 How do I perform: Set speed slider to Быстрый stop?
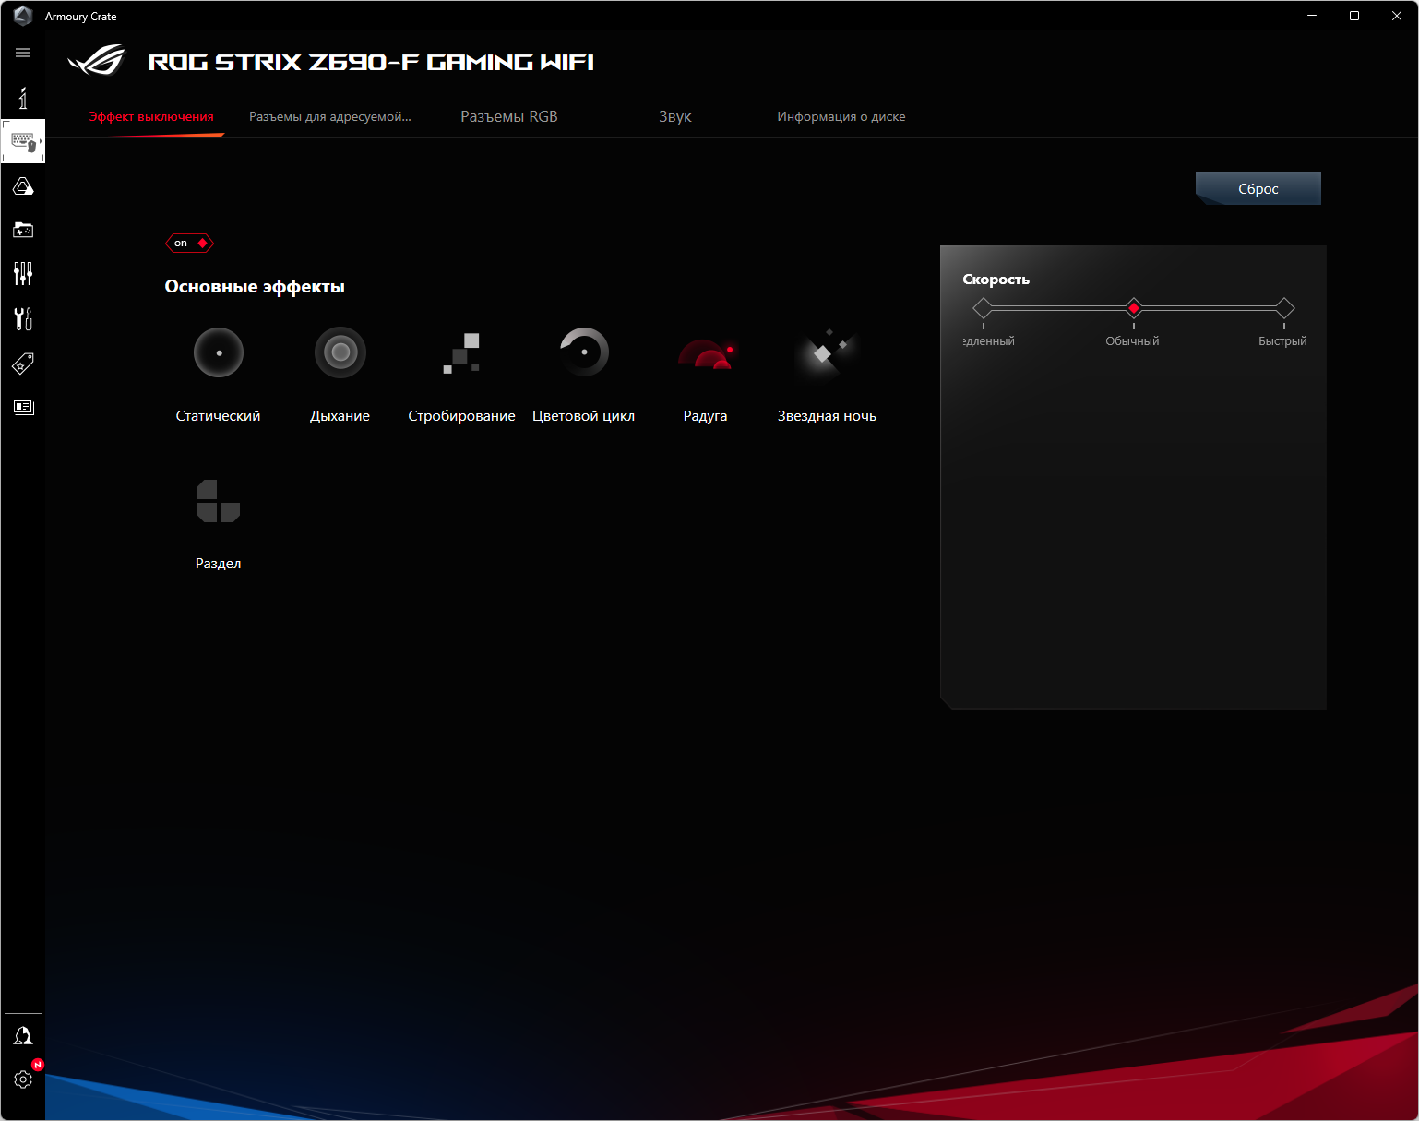pos(1284,308)
